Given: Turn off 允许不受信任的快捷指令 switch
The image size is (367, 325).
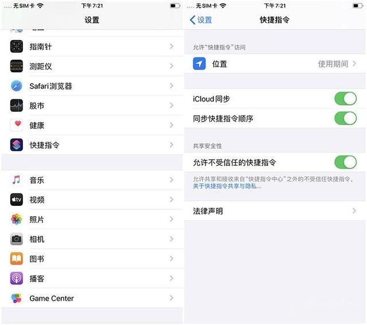Looking at the screenshot, I should click(345, 162).
